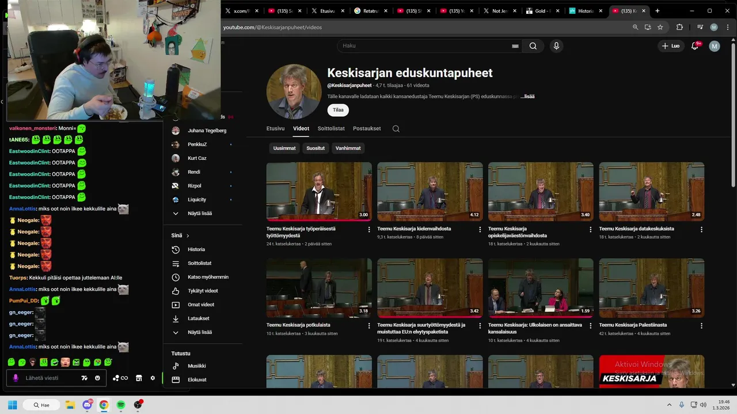The width and height of the screenshot is (737, 414).
Task: Click the YouTube search magnifier button
Action: (x=533, y=46)
